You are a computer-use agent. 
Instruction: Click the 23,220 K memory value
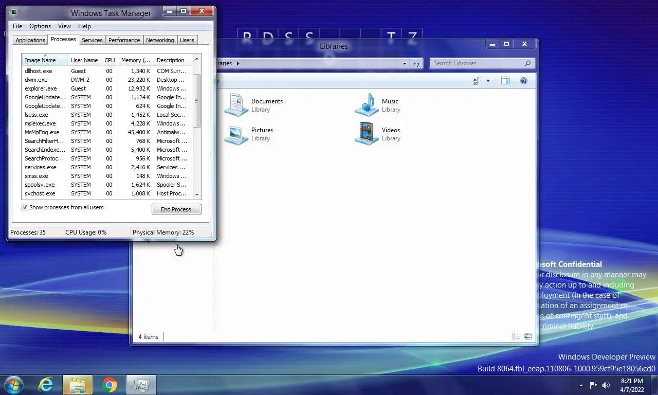[x=139, y=80]
